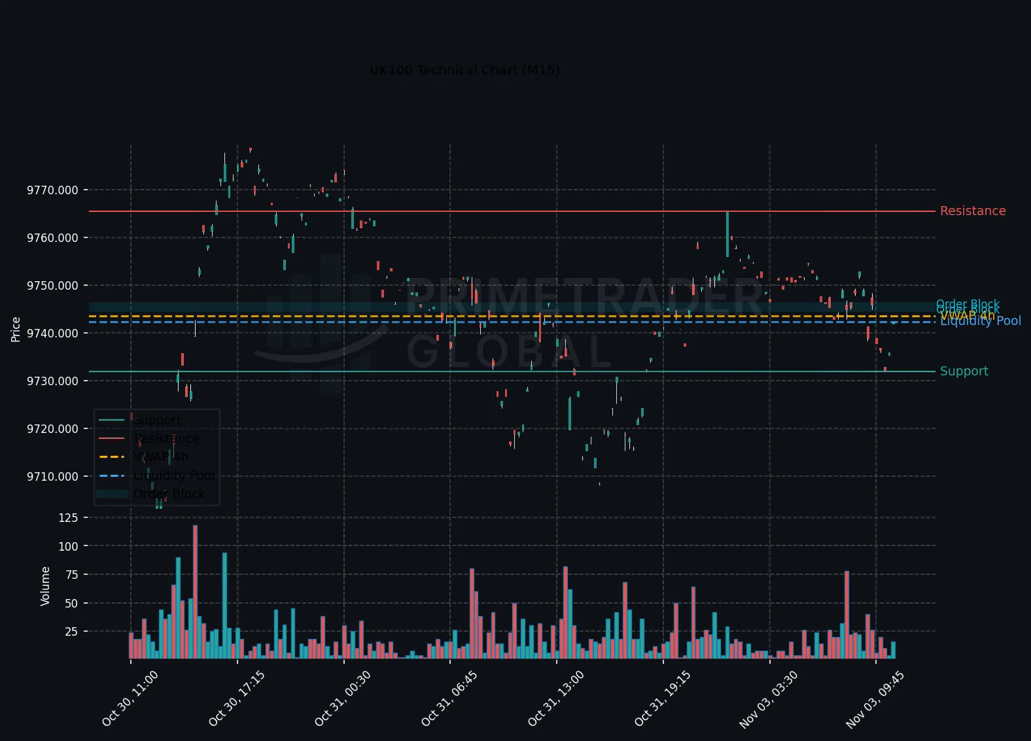Select the Oct 30, 11:00 time label
This screenshot has height=741, width=1031.
(x=130, y=699)
